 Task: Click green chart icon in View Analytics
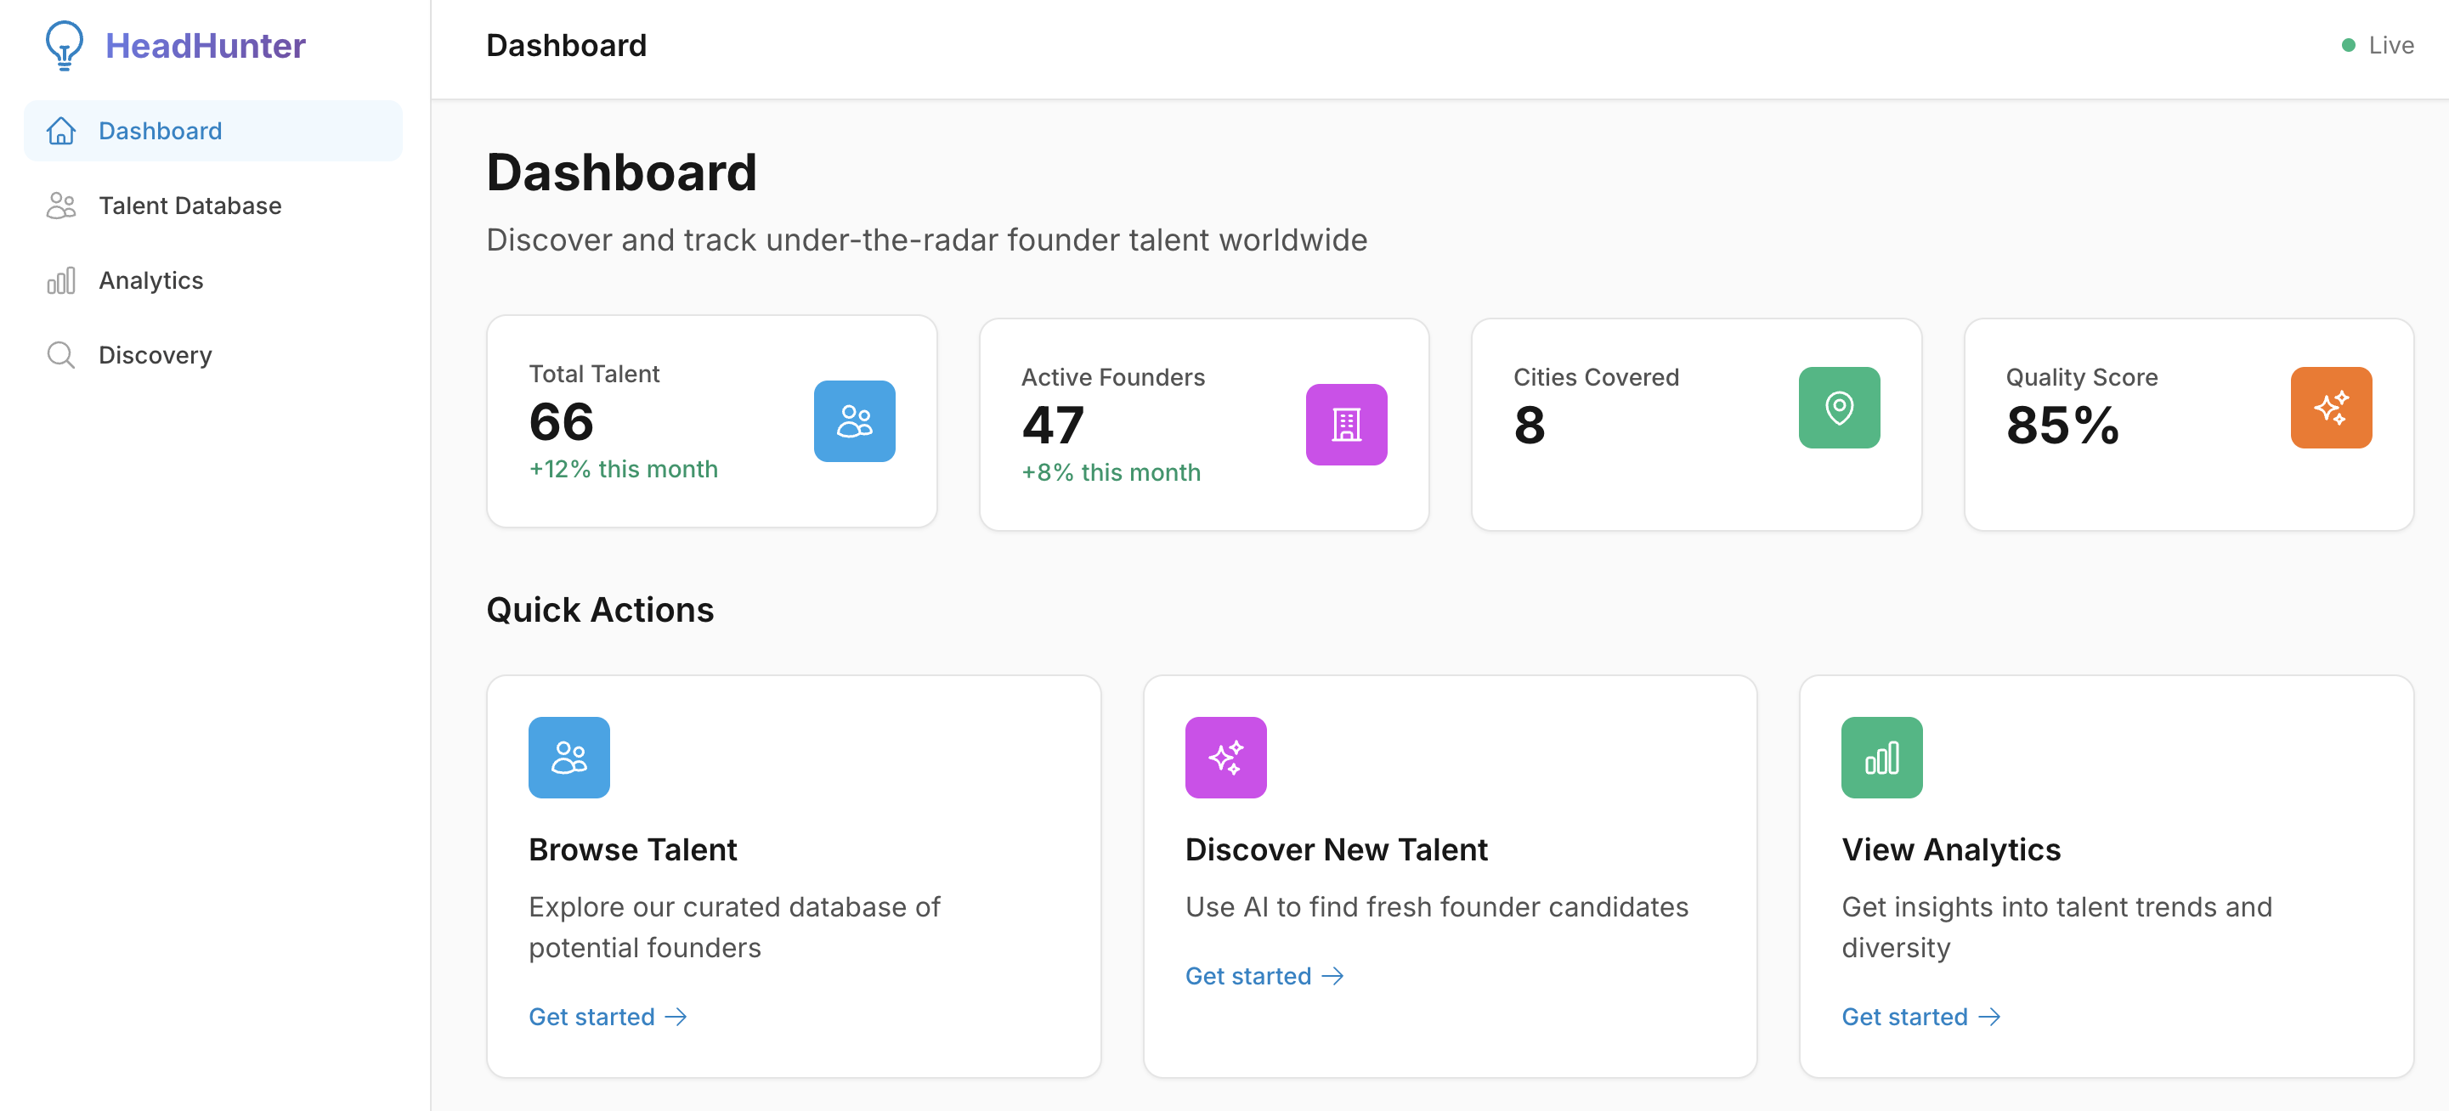1881,758
